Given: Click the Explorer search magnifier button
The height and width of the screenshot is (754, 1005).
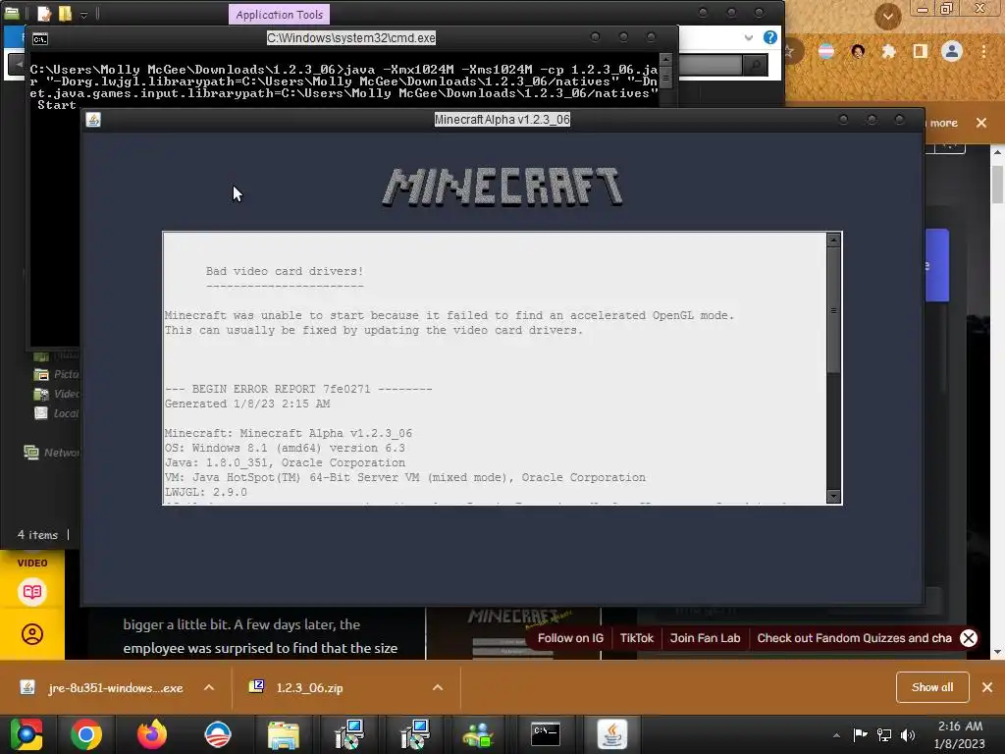Looking at the screenshot, I should coord(756,64).
